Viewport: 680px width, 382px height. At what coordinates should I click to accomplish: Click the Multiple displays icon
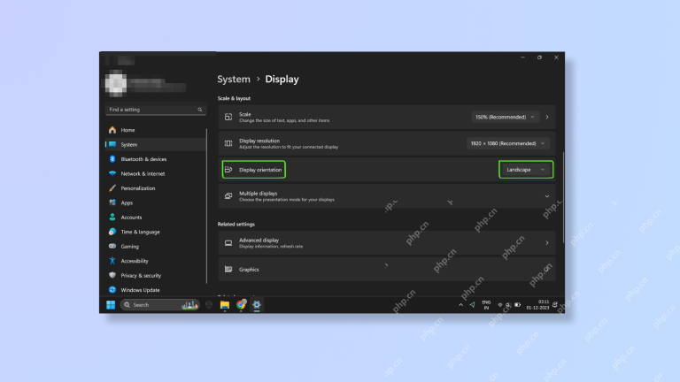click(x=228, y=196)
